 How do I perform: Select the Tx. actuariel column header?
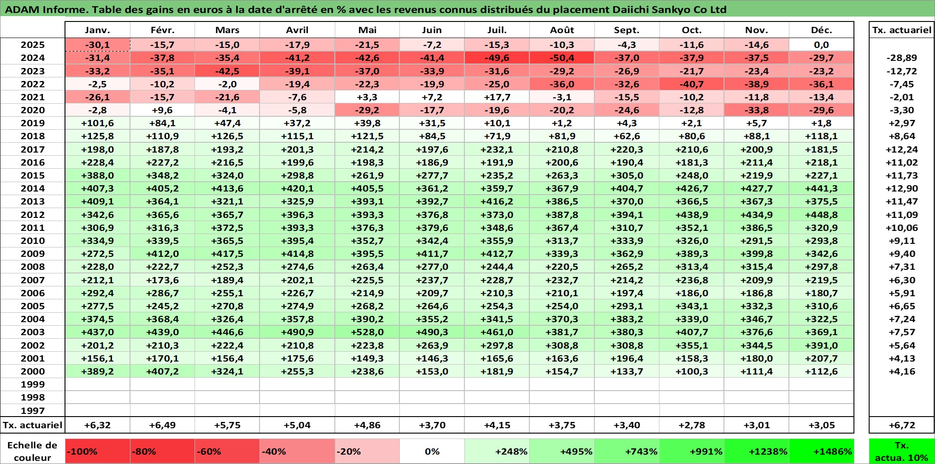pyautogui.click(x=902, y=30)
